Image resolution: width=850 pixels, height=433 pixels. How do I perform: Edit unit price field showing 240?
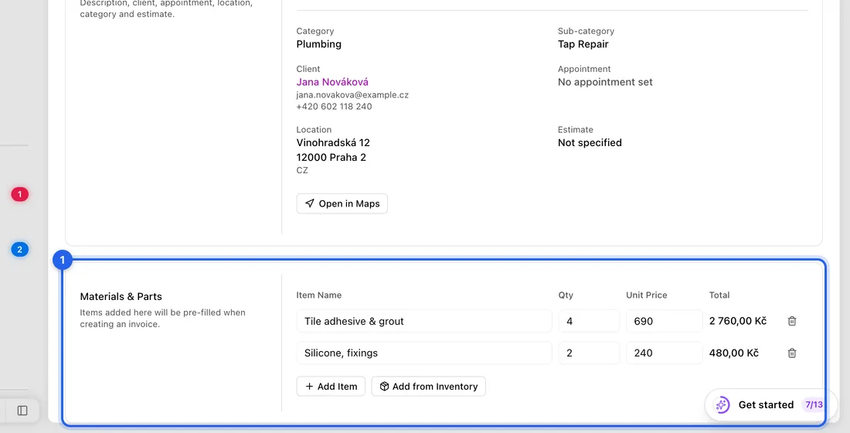664,353
